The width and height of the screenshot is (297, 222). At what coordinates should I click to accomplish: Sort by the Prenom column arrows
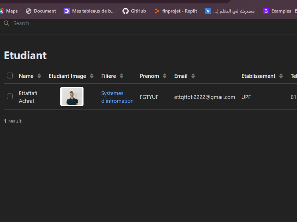pyautogui.click(x=165, y=76)
